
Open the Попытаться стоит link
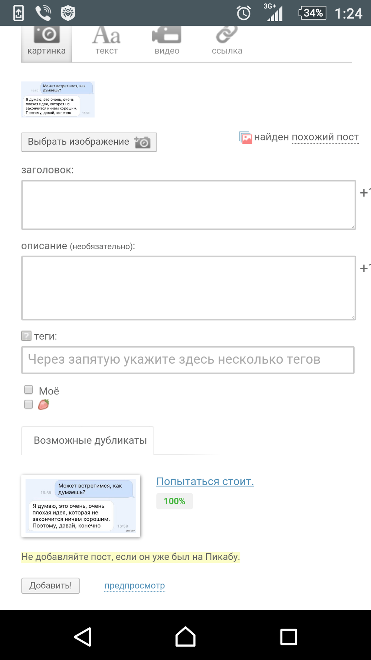point(205,481)
